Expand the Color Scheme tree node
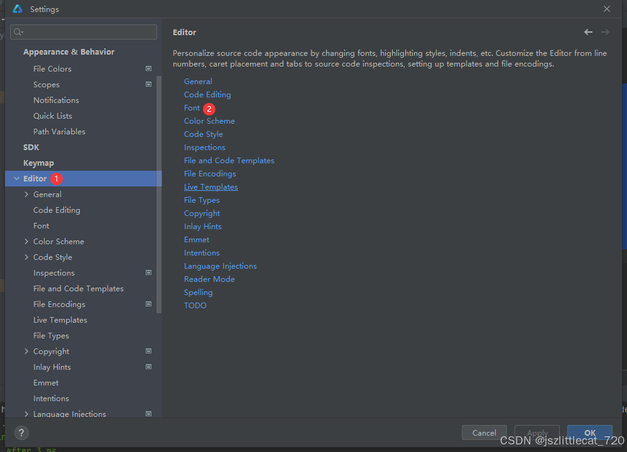 click(26, 242)
